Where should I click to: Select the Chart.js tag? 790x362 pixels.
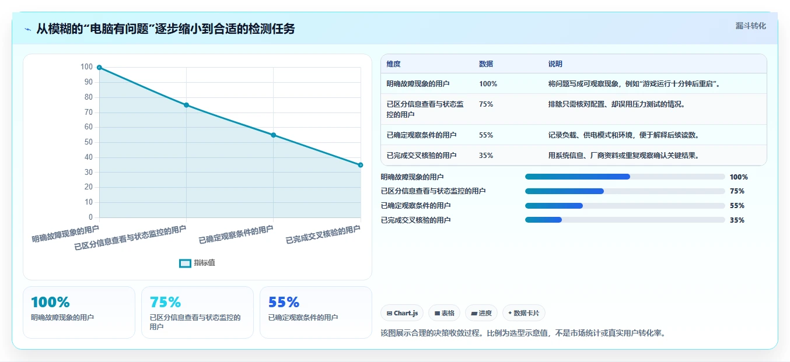click(x=402, y=313)
